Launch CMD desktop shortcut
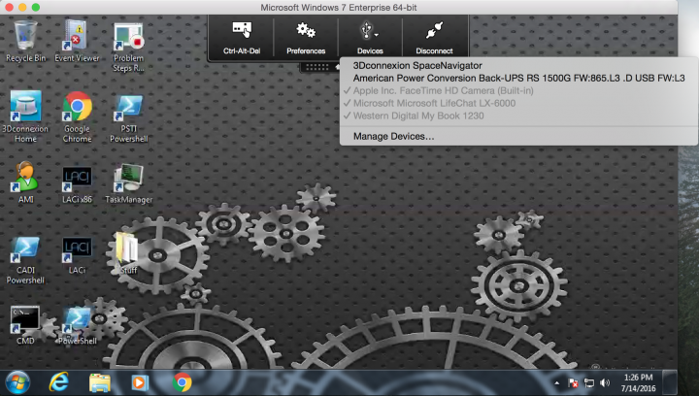 pos(25,325)
